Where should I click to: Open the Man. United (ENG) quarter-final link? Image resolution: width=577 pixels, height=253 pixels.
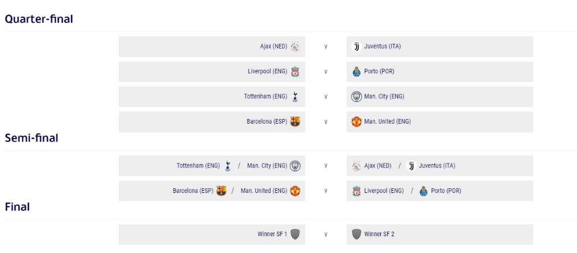click(x=388, y=121)
